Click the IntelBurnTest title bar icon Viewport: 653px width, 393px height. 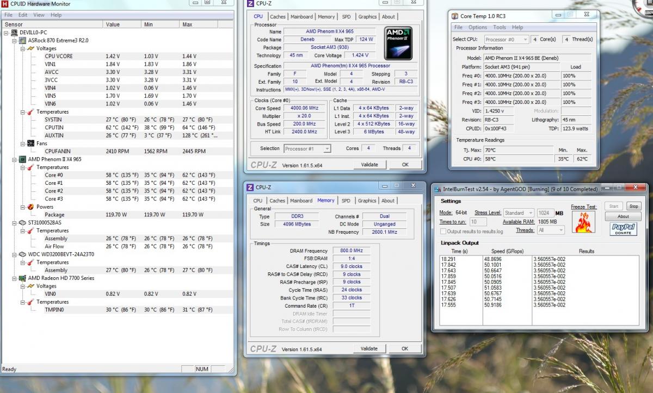pyautogui.click(x=438, y=189)
